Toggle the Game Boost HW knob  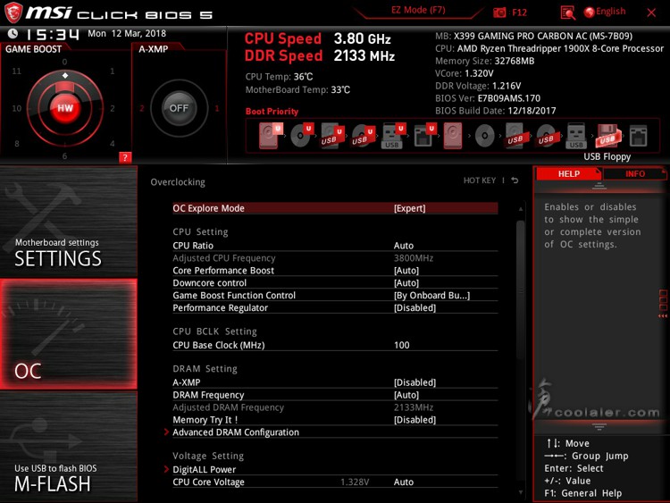65,108
